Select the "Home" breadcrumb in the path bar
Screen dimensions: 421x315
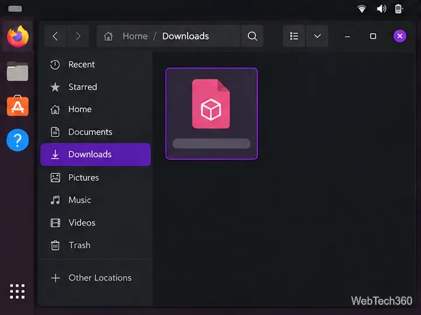click(135, 36)
